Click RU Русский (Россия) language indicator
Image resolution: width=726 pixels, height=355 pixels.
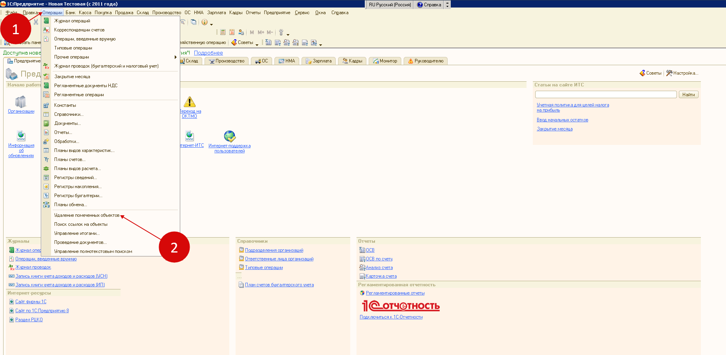pos(390,5)
